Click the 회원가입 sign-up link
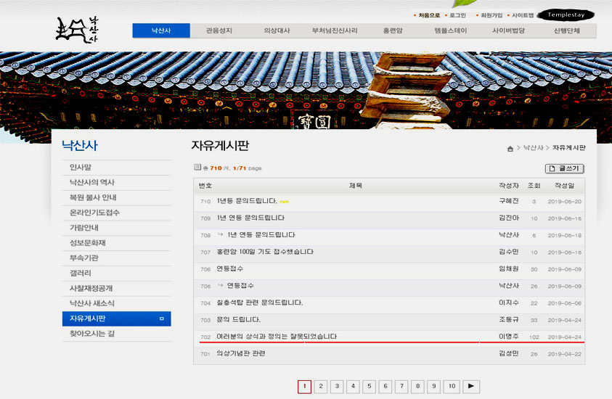The width and height of the screenshot is (612, 399). (x=491, y=15)
